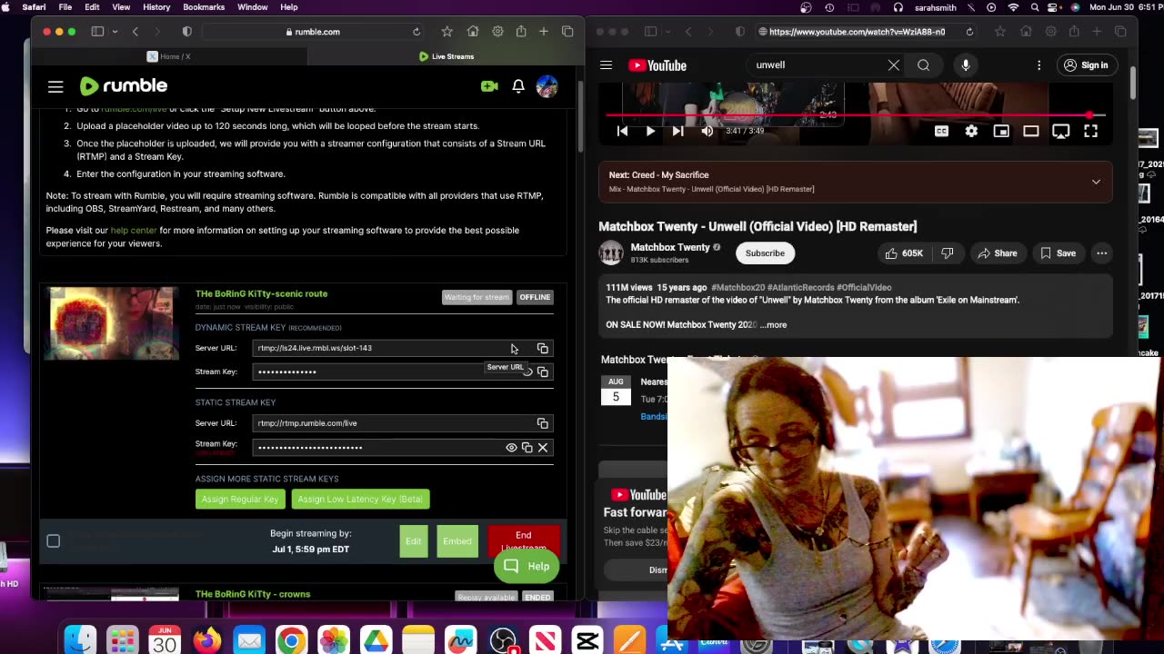Skip to the next YouTube video
1164x654 pixels.
pyautogui.click(x=677, y=131)
